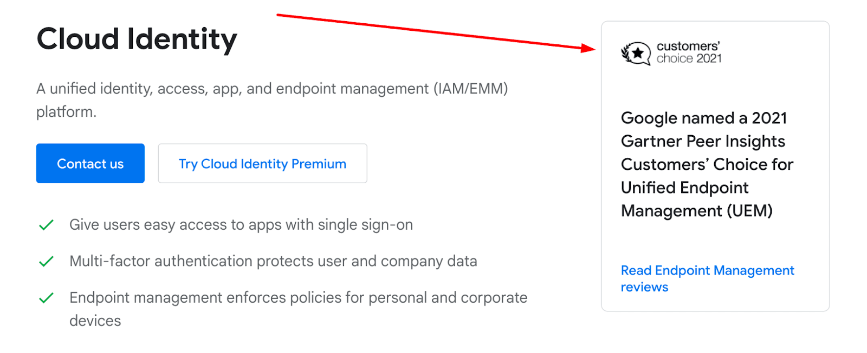Click the Contact us button
The width and height of the screenshot is (867, 353).
(x=90, y=163)
